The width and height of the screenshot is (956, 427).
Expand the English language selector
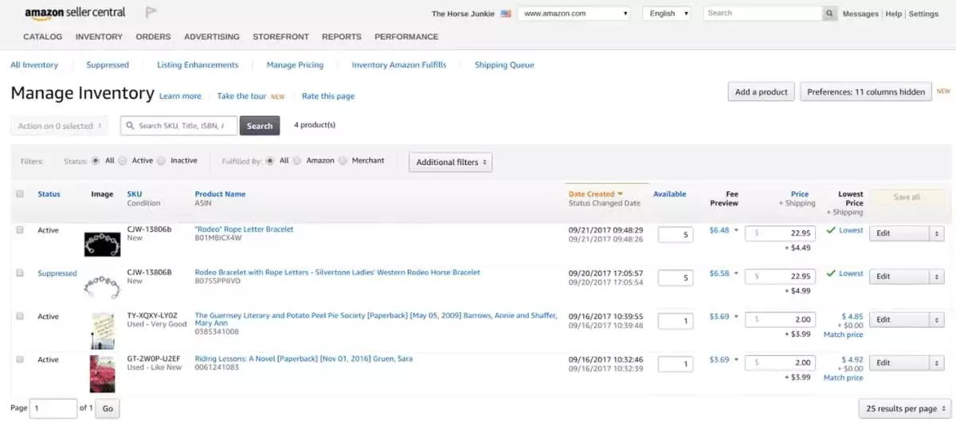(x=667, y=14)
